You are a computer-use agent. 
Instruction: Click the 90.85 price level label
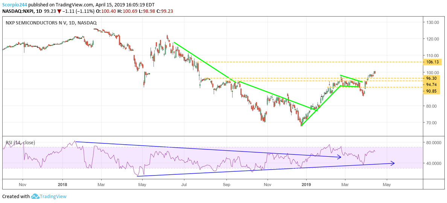tap(432, 91)
